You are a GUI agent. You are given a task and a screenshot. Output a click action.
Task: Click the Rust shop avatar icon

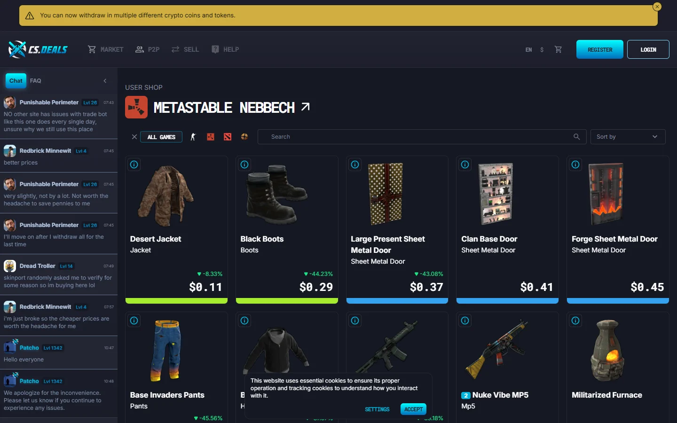click(136, 107)
